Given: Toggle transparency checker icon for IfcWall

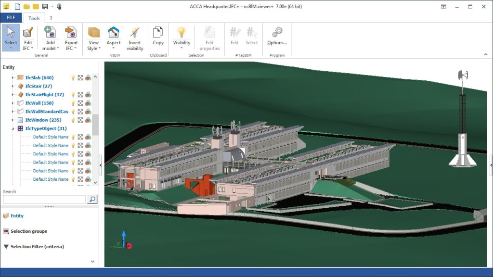Looking at the screenshot, I should click(x=81, y=103).
